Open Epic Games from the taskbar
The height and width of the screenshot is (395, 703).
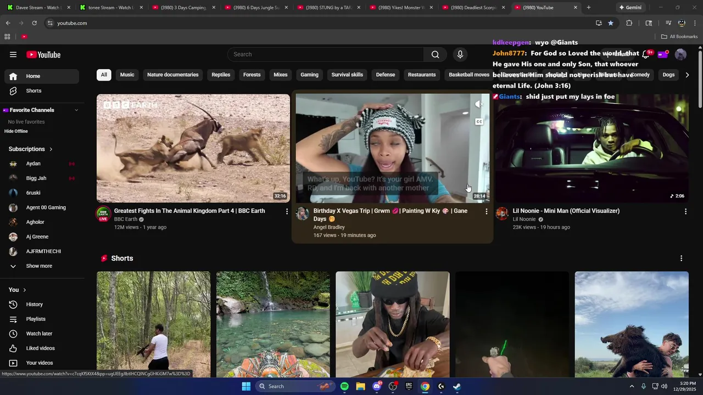[x=409, y=386]
